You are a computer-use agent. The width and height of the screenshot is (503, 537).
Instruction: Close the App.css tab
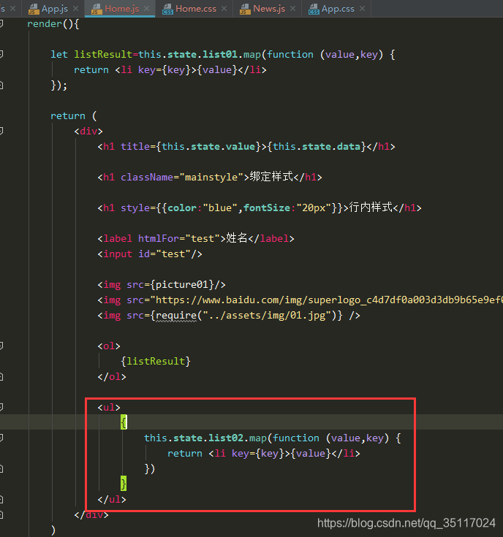(362, 9)
